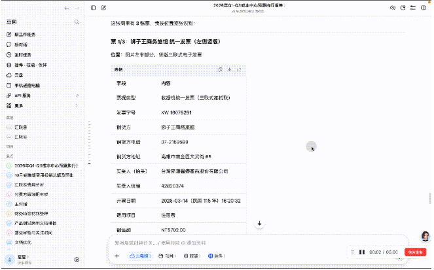The height and width of the screenshot is (270, 434).
Task: Toggle the right side panel icon
Action: click(x=424, y=8)
